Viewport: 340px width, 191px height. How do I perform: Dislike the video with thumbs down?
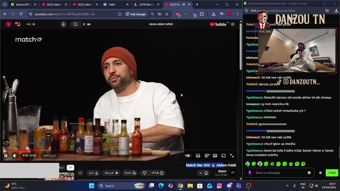(144, 173)
